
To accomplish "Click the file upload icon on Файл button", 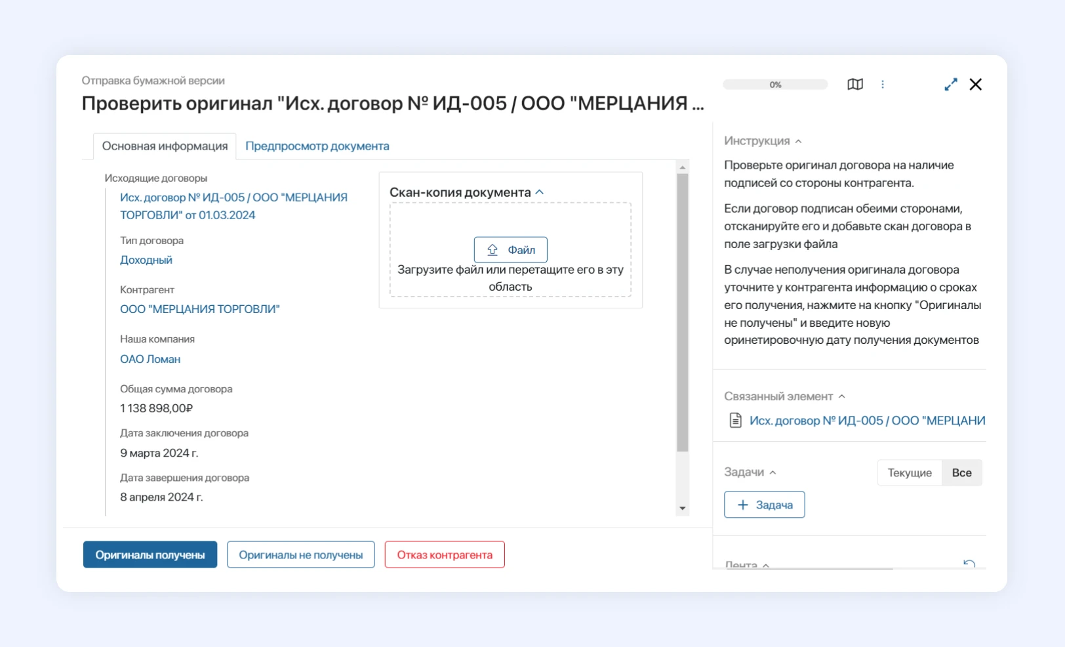I will [x=492, y=249].
